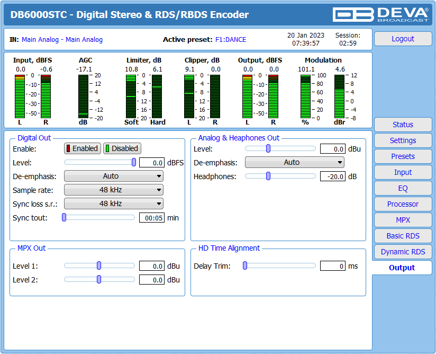The image size is (436, 354).
Task: Click the Headphones slider handle
Action: coord(268,176)
